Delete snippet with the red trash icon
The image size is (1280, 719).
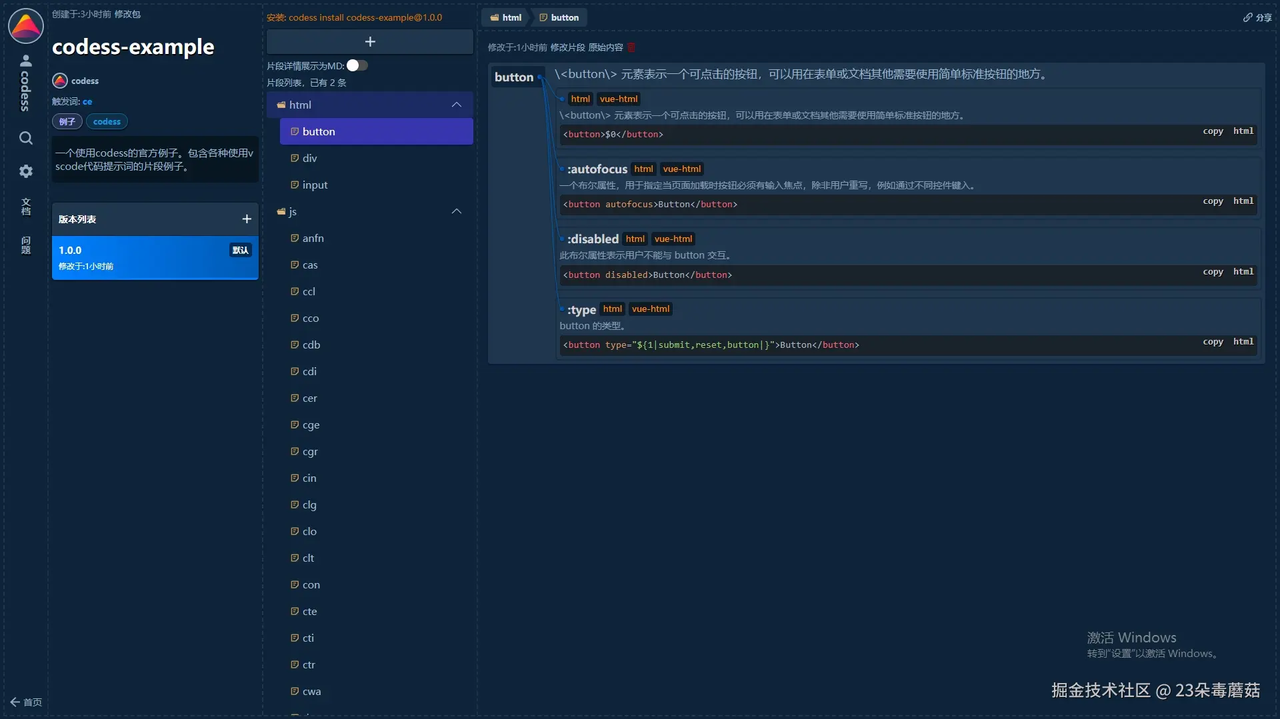tap(631, 47)
